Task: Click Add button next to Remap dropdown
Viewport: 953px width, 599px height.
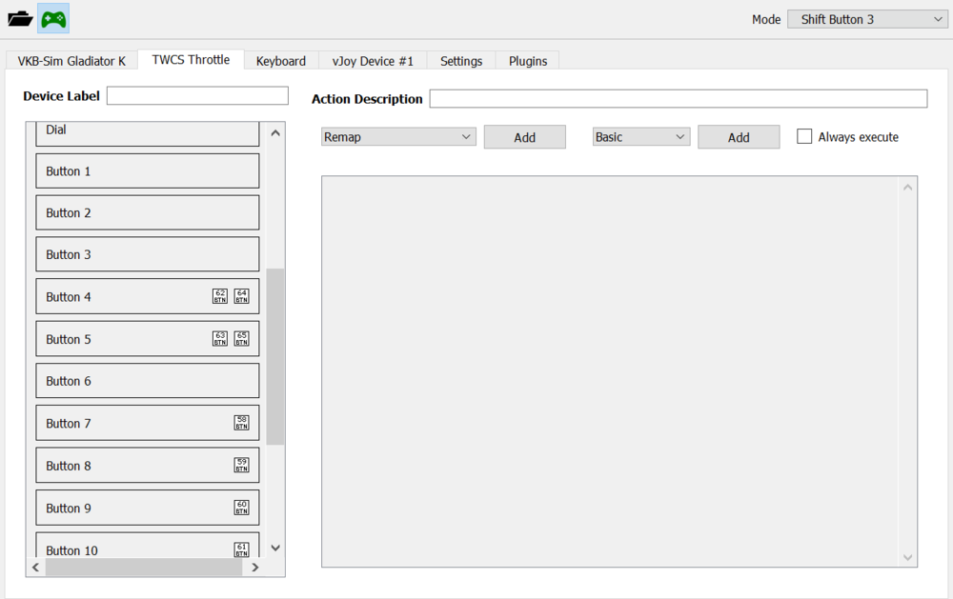Action: pyautogui.click(x=524, y=137)
